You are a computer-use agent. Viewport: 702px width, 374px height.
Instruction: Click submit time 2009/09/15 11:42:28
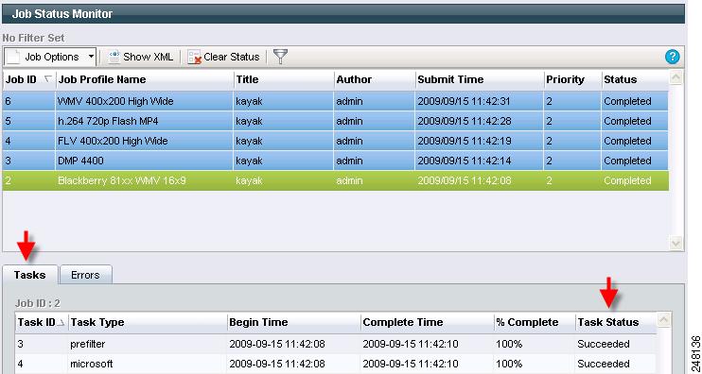[x=464, y=121]
